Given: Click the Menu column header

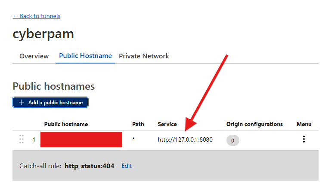Looking at the screenshot, I should tap(304, 124).
